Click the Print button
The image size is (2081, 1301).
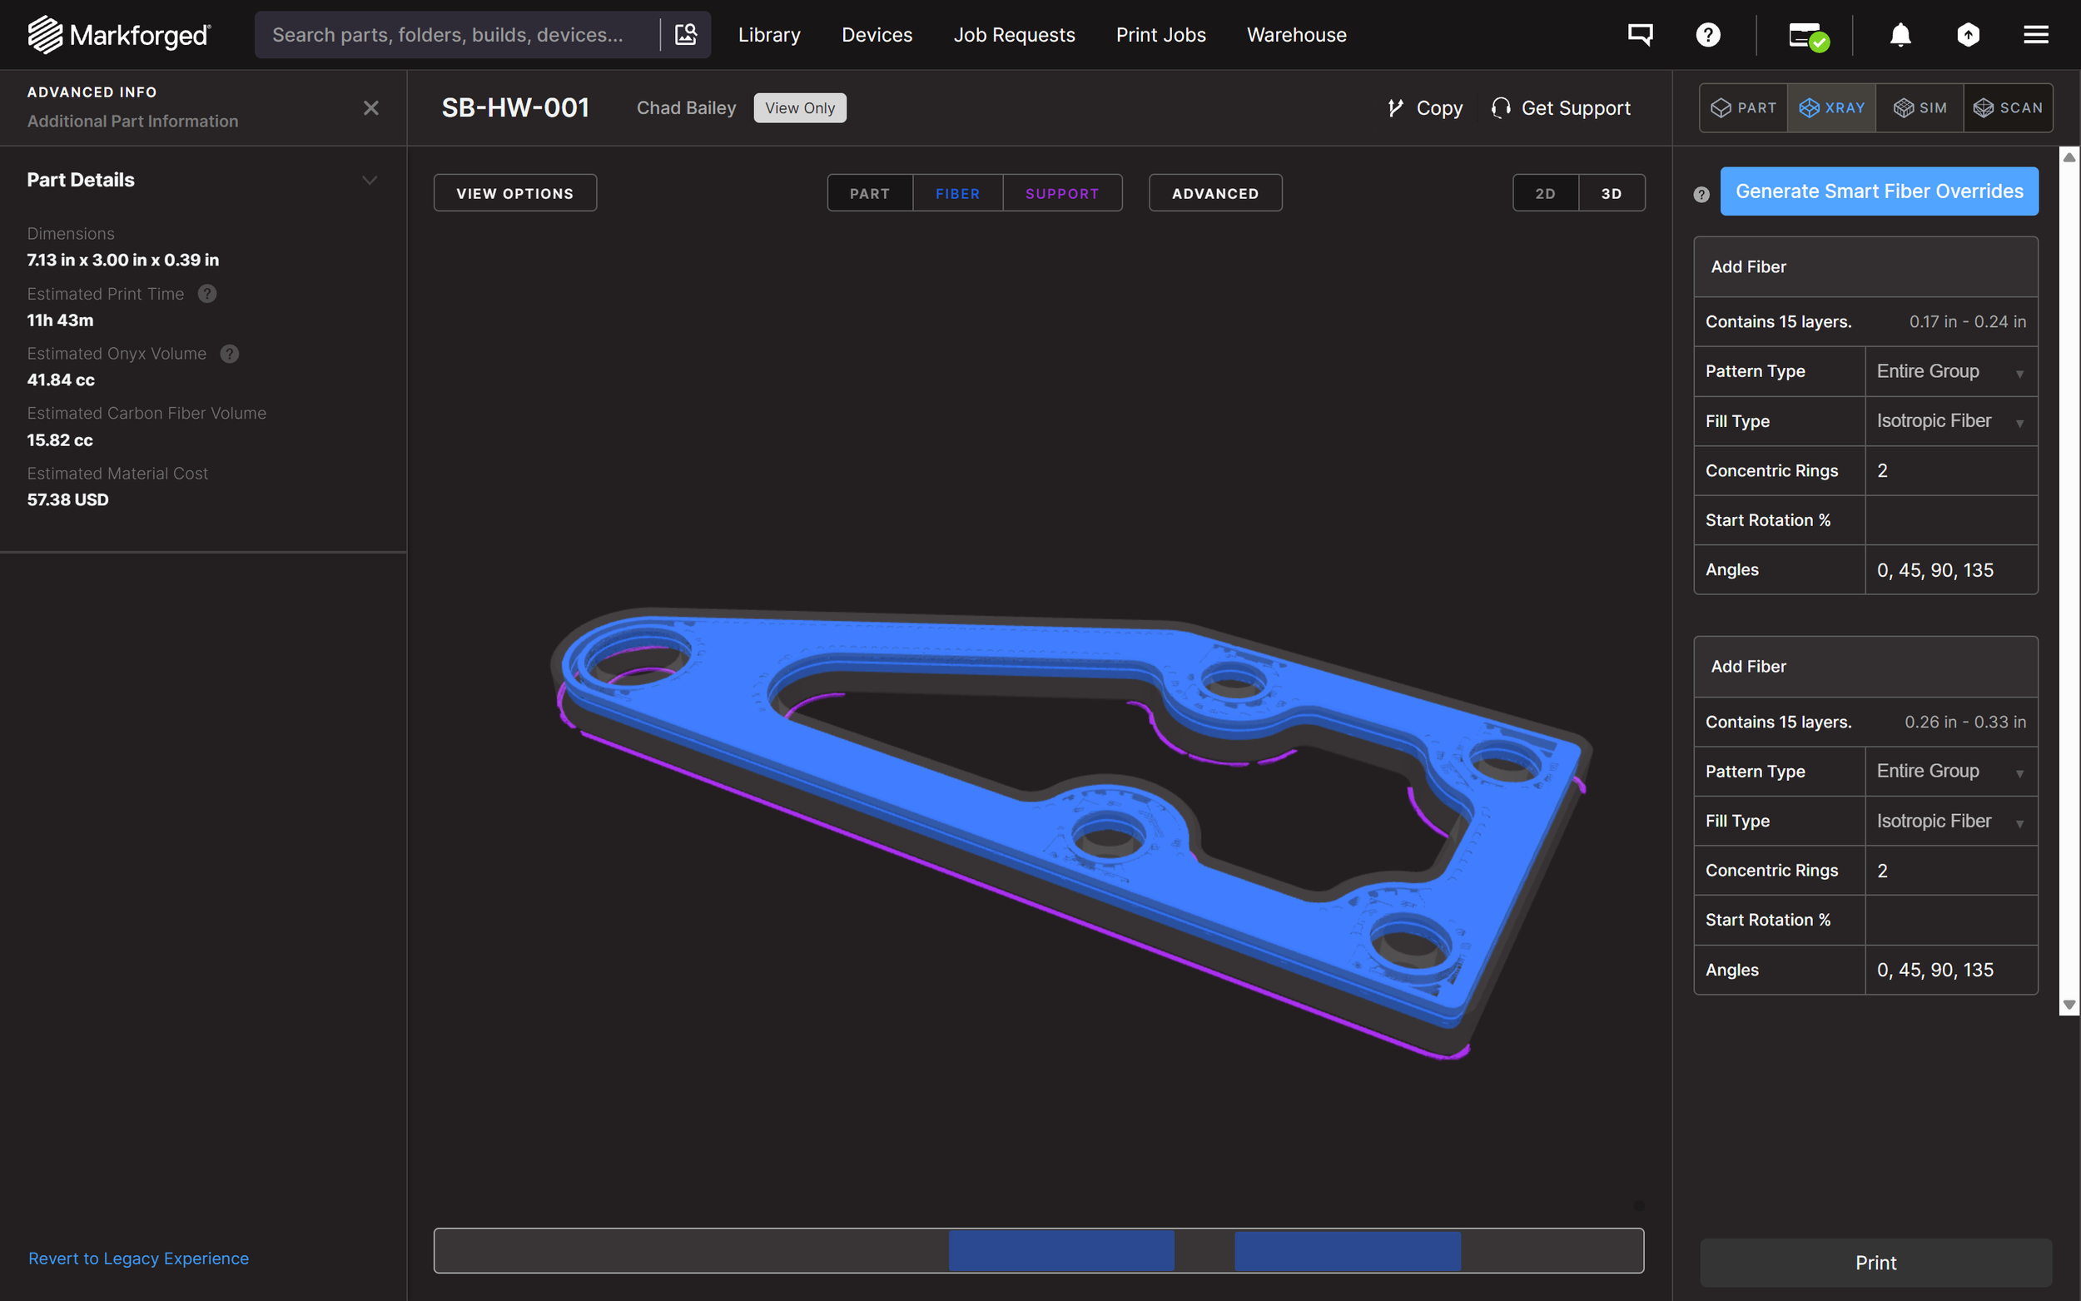[x=1875, y=1262]
